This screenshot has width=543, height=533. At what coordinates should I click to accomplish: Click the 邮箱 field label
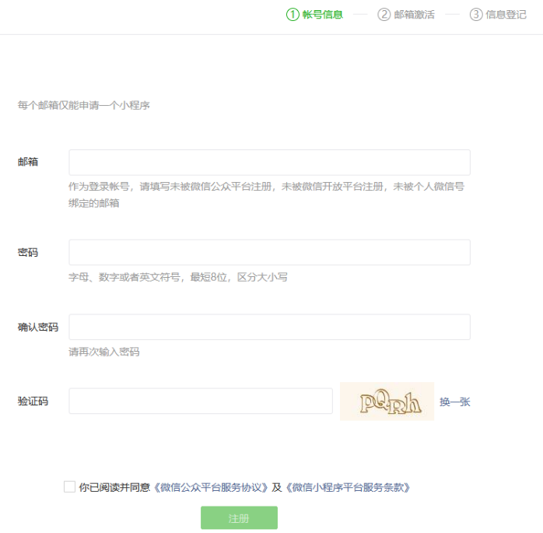tap(28, 162)
